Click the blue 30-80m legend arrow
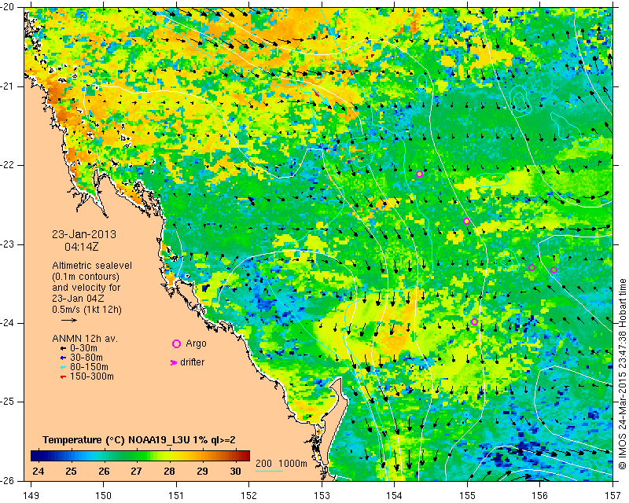Image resolution: width=629 pixels, height=503 pixels. (63, 358)
